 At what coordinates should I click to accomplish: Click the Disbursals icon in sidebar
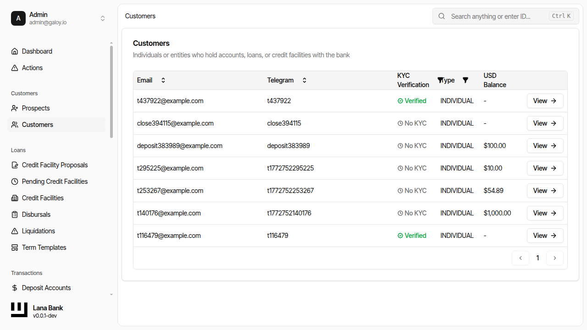14,214
